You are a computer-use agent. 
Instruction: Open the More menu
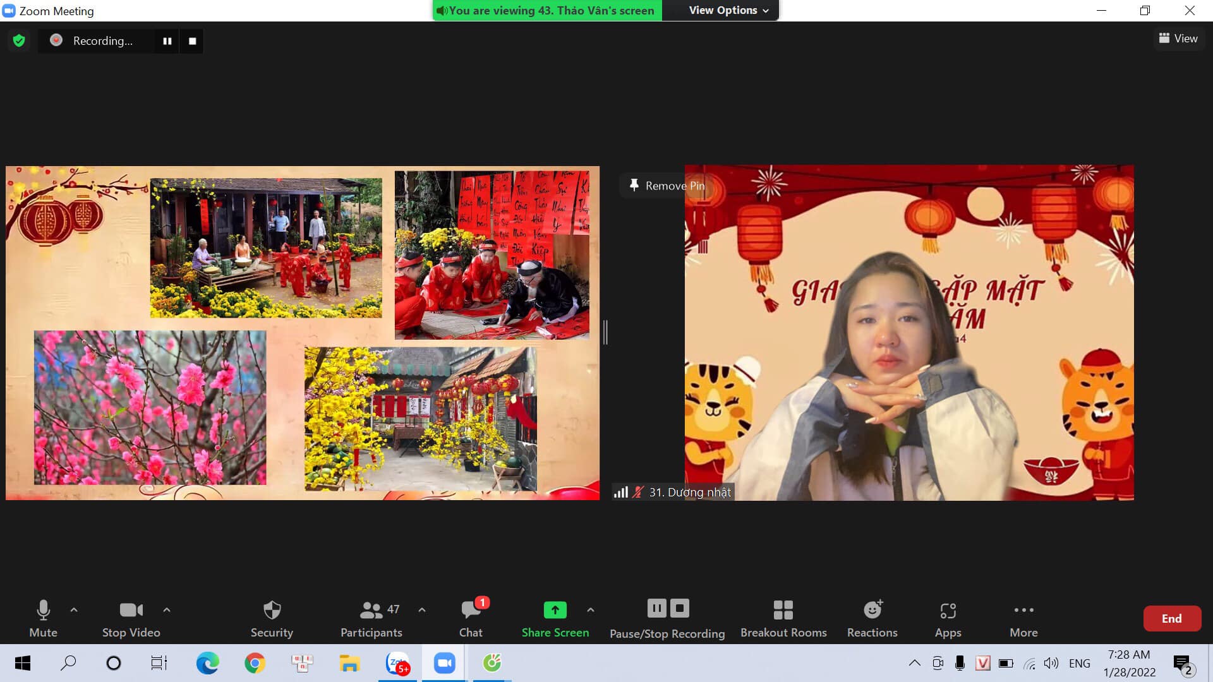(x=1023, y=619)
